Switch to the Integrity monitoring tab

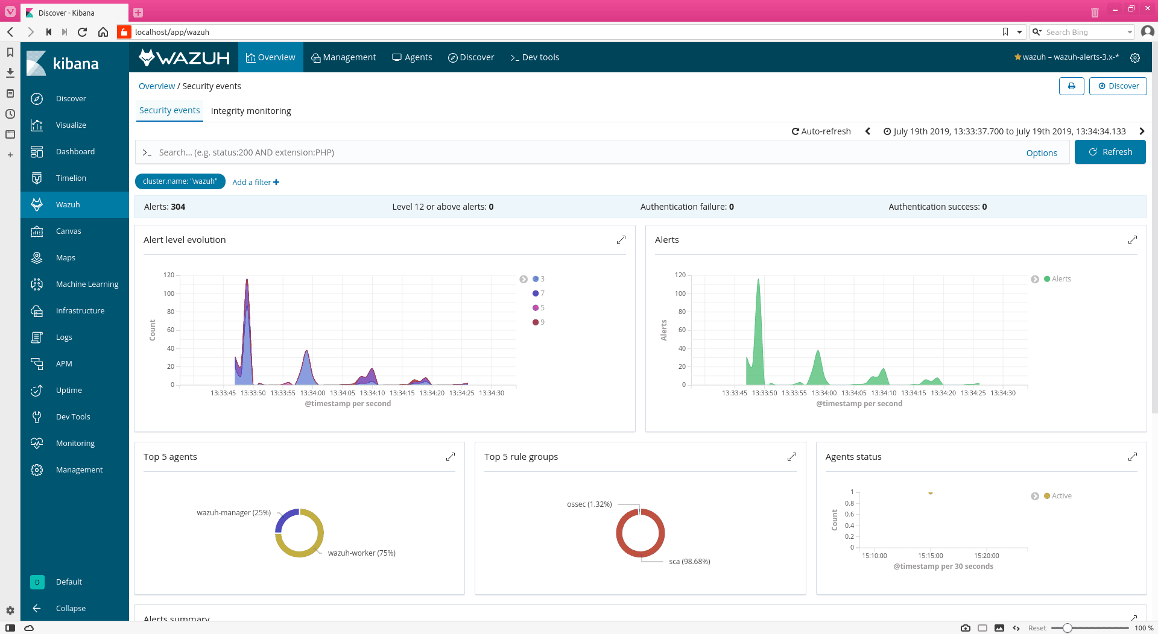tap(251, 111)
